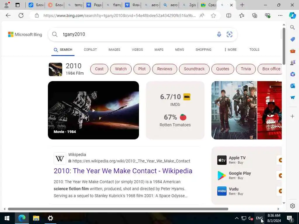View site information lock icon
The height and width of the screenshot is (224, 299).
click(x=37, y=15)
